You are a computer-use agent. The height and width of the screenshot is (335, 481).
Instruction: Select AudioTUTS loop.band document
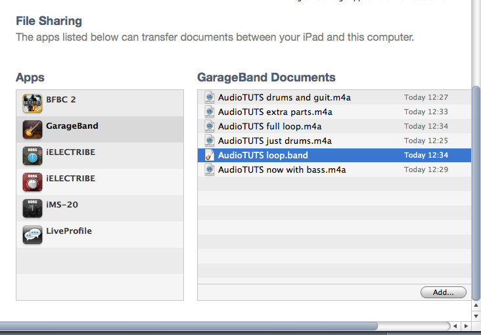coord(334,155)
